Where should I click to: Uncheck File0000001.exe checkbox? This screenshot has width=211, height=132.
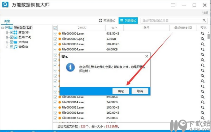click(x=55, y=34)
